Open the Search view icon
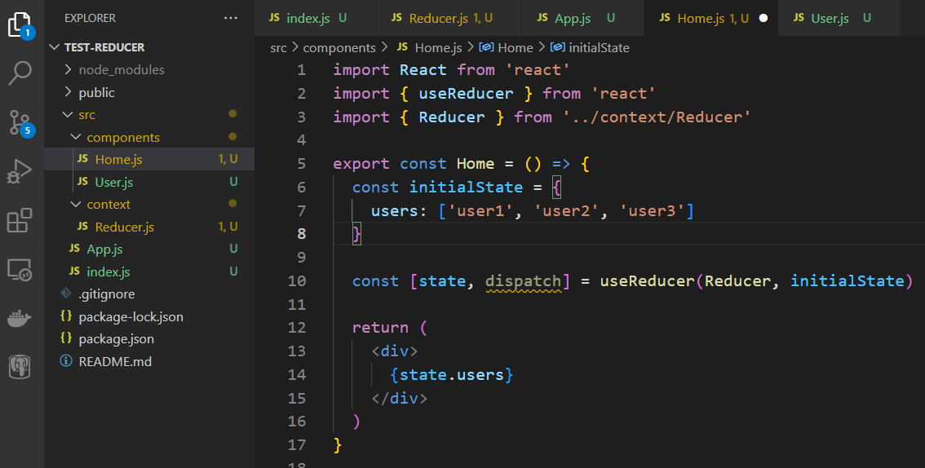Viewport: 925px width, 468px height. [x=20, y=73]
